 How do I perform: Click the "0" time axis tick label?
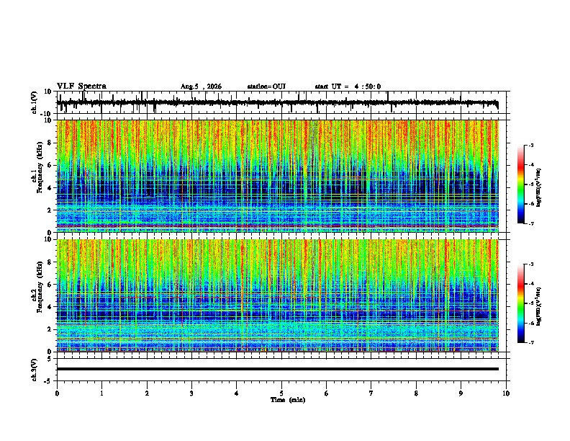57,393
